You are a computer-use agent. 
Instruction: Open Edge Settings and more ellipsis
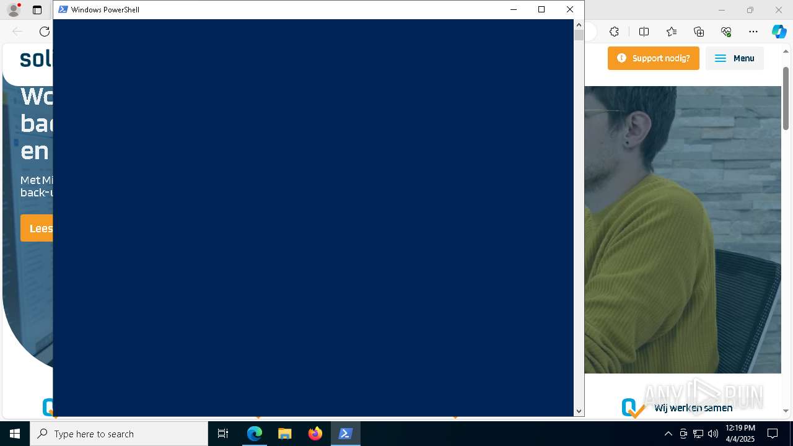click(x=753, y=32)
